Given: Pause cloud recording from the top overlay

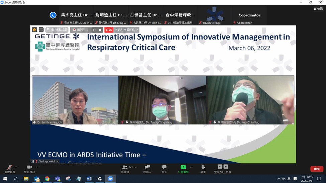Looking at the screenshot, I should pos(94,30).
